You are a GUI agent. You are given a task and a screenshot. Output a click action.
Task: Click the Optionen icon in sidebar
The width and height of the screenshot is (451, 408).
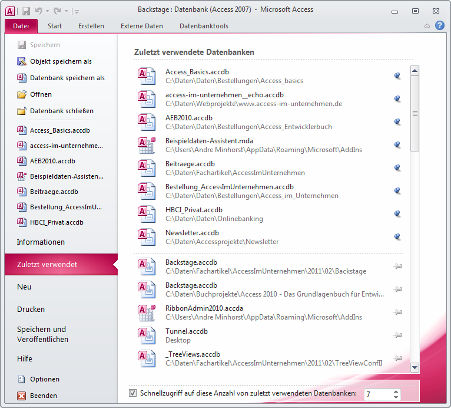(x=22, y=379)
